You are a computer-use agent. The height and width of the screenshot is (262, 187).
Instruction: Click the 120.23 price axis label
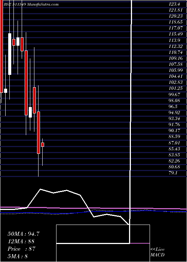pos(175,16)
